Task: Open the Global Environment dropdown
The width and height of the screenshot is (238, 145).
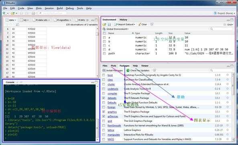Action: [x=116, y=29]
